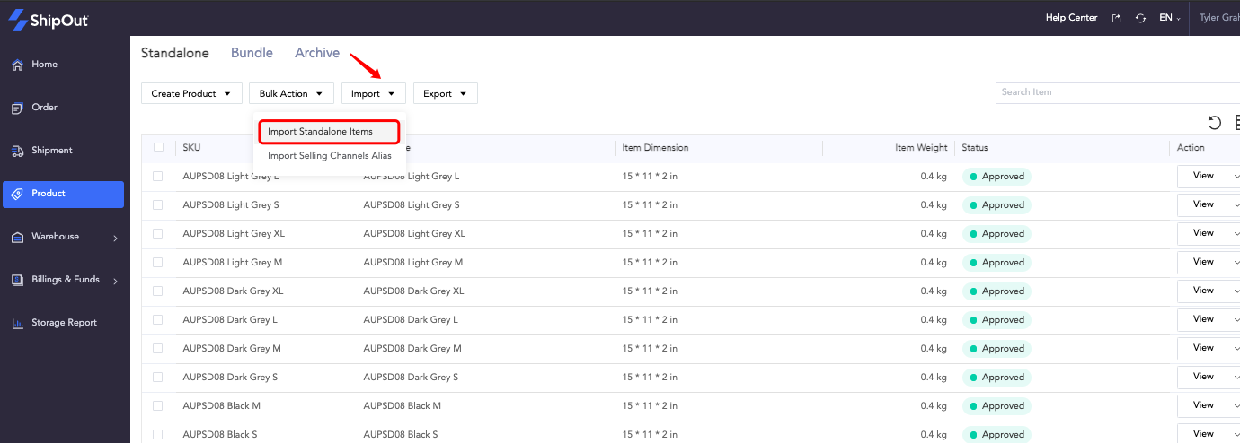Open the EN language dropdown
The height and width of the screenshot is (443, 1240).
(1169, 18)
